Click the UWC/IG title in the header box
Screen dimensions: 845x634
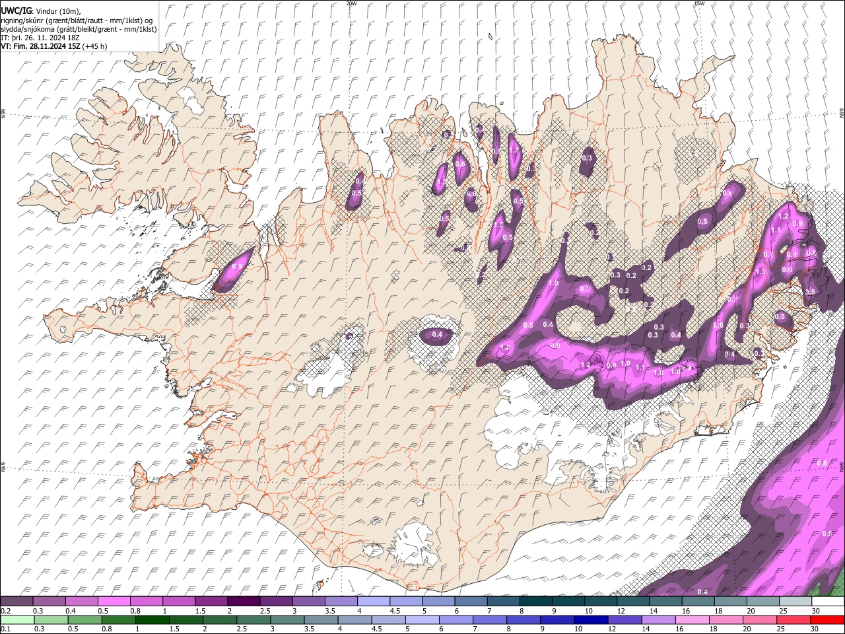(x=16, y=11)
